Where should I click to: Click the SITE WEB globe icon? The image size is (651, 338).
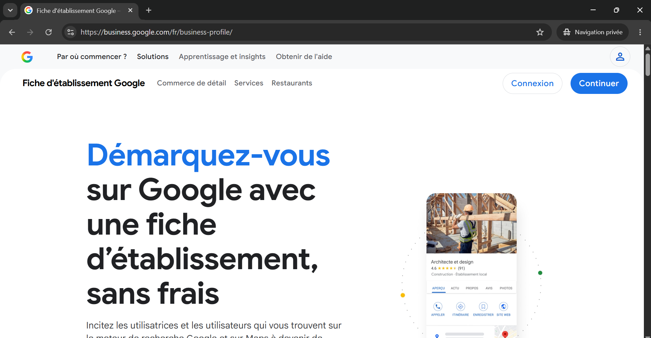click(503, 306)
